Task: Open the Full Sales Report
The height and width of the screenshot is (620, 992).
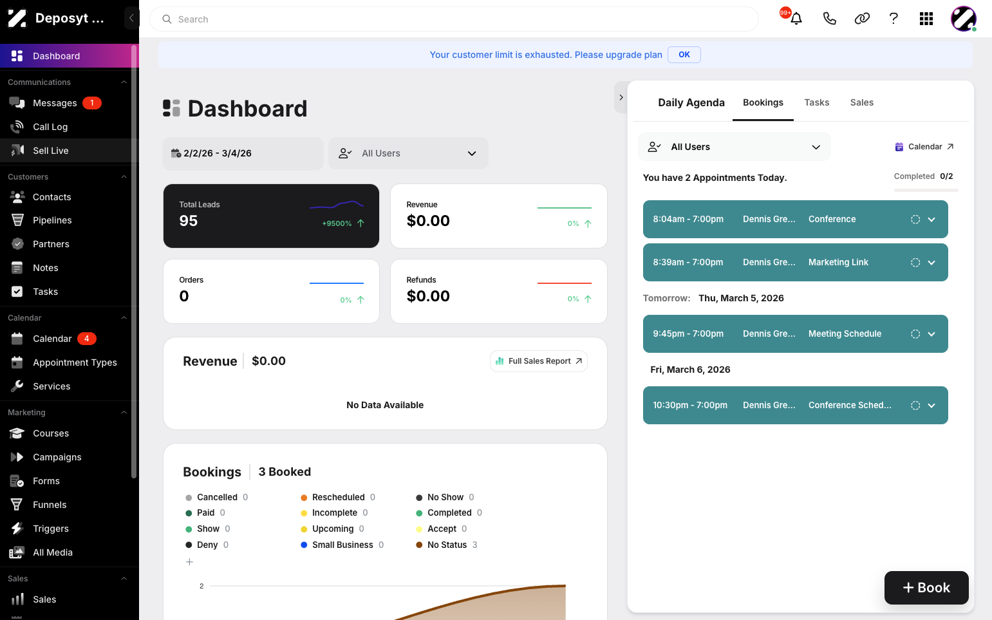Action: [539, 361]
